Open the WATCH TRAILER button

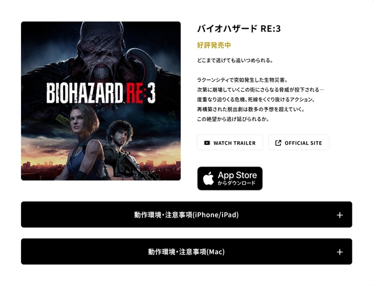pos(230,142)
